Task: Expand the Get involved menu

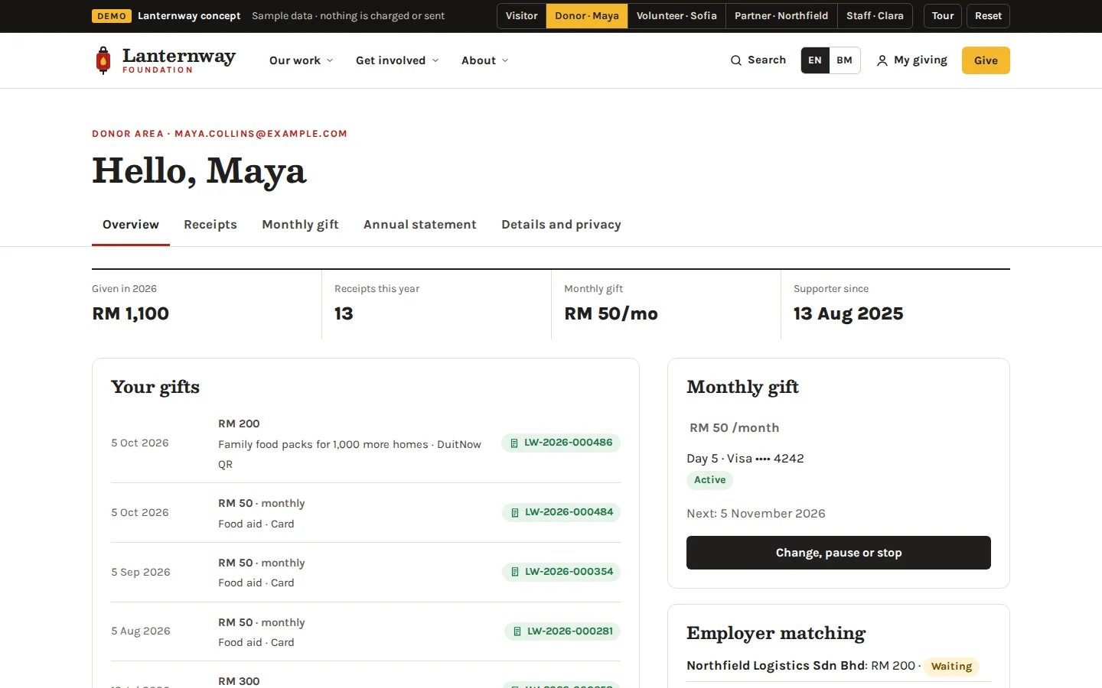Action: pos(397,60)
